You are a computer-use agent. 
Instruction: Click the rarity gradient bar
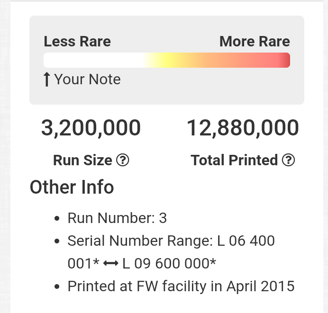click(x=166, y=61)
